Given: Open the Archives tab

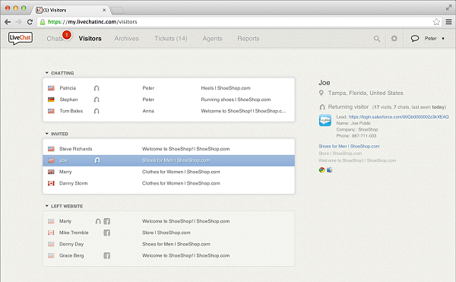Looking at the screenshot, I should [127, 39].
